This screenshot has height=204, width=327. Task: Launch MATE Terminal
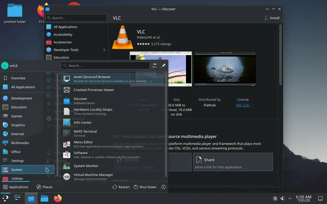pyautogui.click(x=112, y=133)
